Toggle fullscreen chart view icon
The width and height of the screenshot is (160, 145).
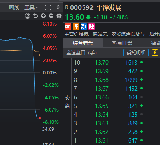click(x=48, y=7)
